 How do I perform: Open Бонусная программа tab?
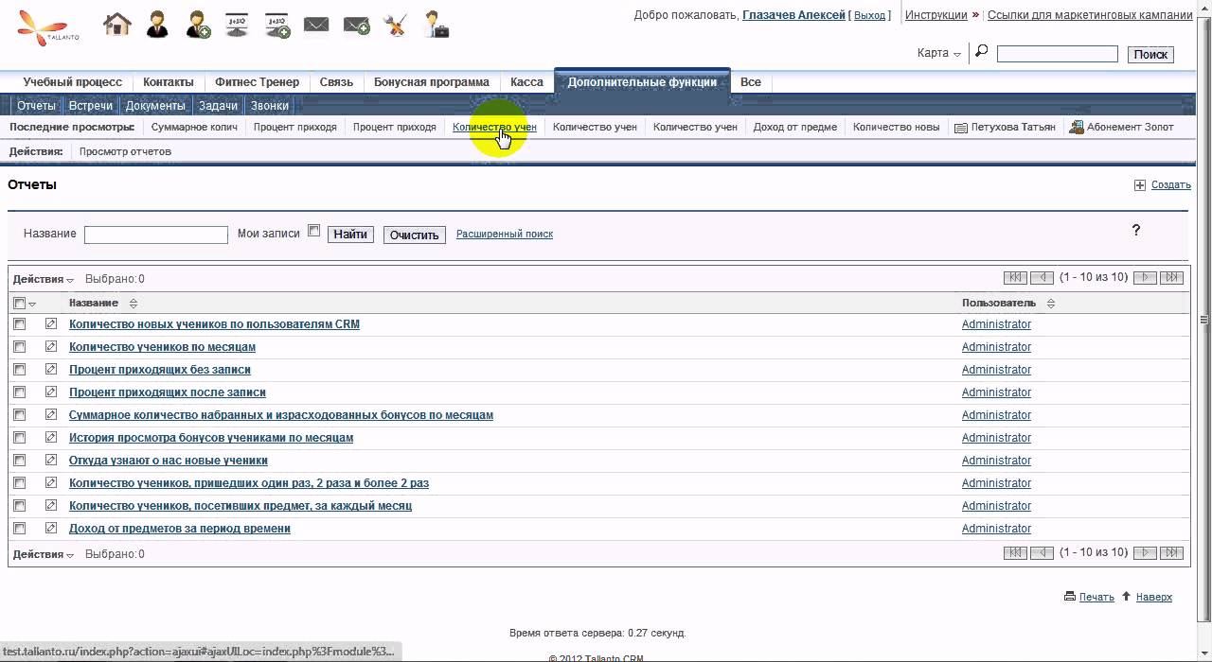click(x=431, y=82)
